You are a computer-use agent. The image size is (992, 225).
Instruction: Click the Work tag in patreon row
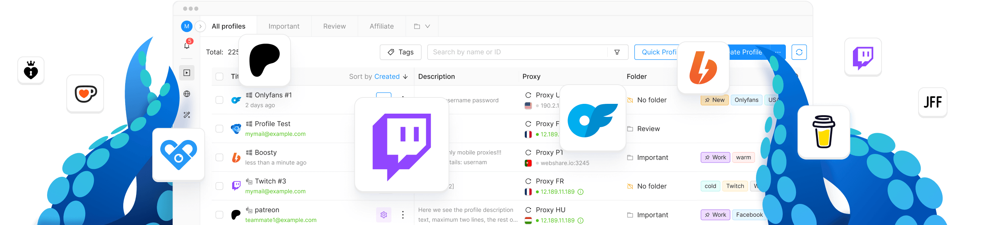click(715, 214)
